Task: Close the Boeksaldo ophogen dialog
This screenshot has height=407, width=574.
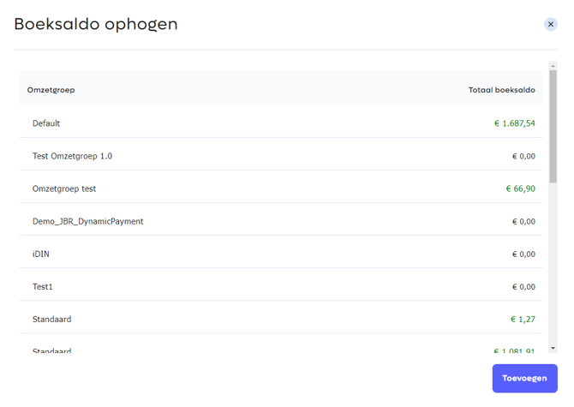Action: coord(550,24)
